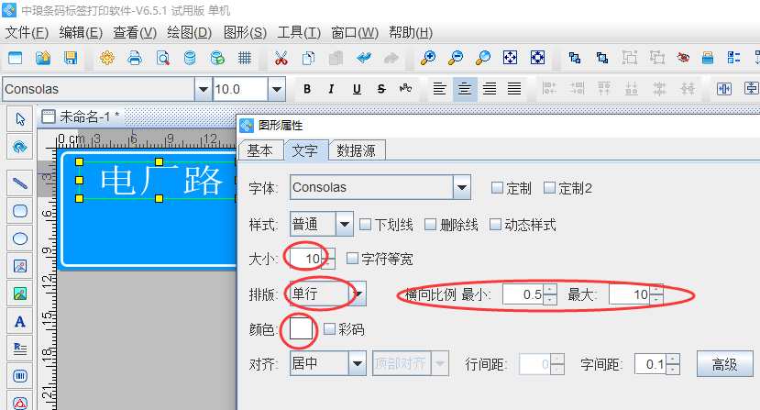Open the 样式 style dropdown
This screenshot has height=410, width=760.
pos(345,224)
